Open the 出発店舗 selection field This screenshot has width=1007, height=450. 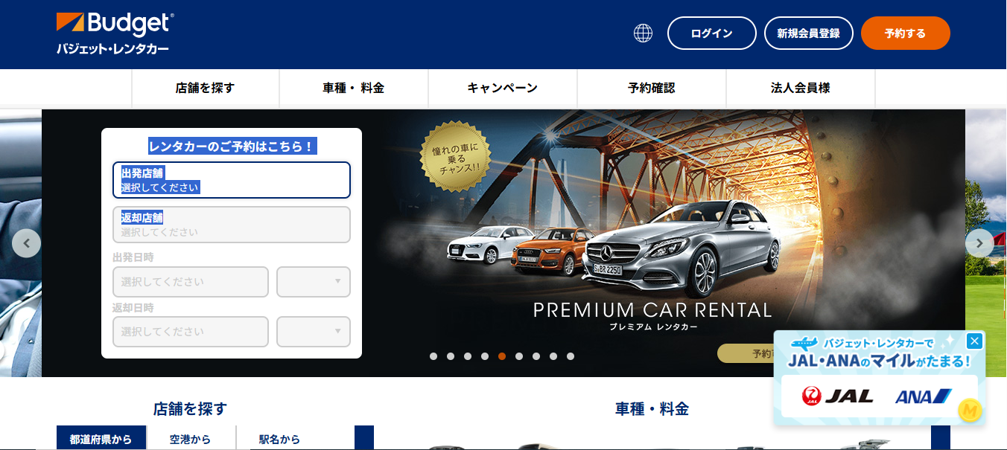coord(232,180)
